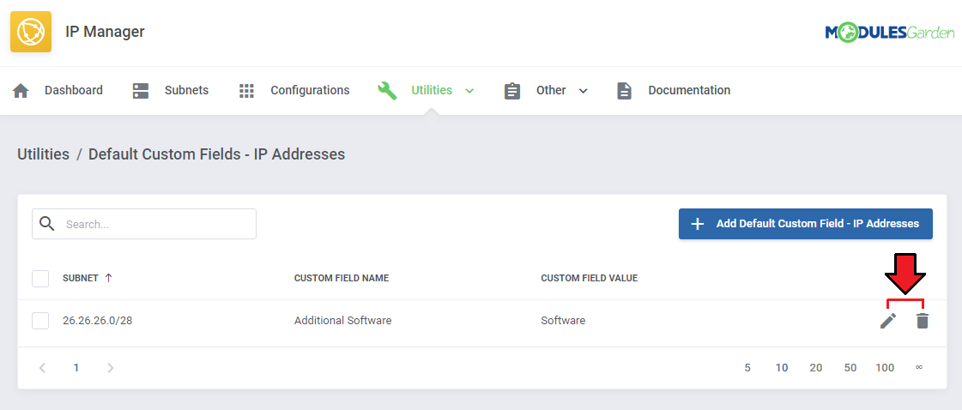Show 100 entries per page

coord(885,368)
